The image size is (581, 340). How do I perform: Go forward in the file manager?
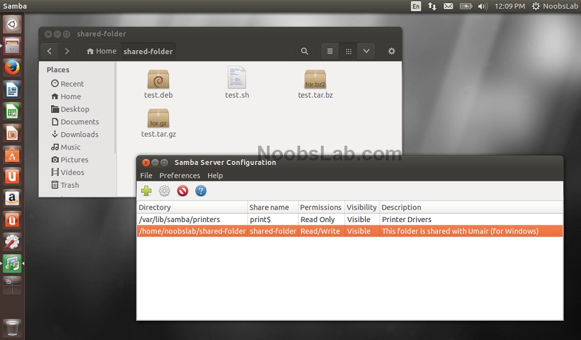(x=67, y=51)
